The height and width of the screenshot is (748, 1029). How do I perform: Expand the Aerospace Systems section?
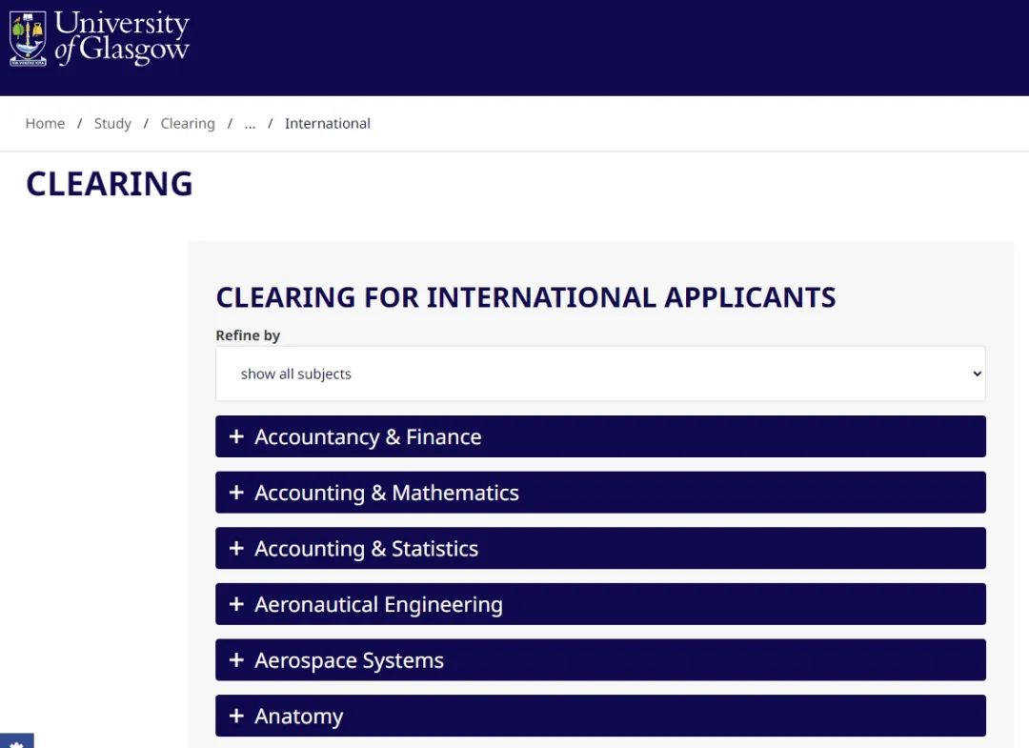pos(600,659)
